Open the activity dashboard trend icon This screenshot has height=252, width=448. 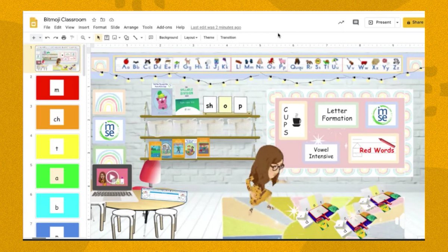pyautogui.click(x=341, y=22)
